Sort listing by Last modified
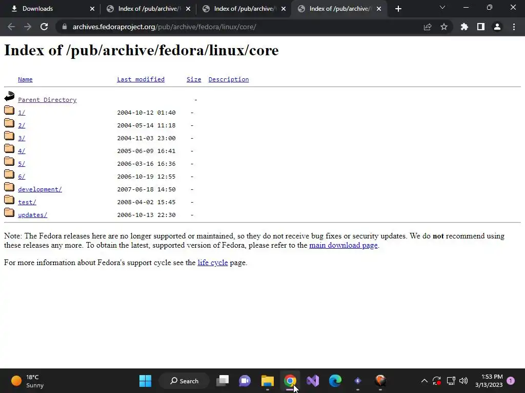The image size is (525, 393). tap(140, 79)
